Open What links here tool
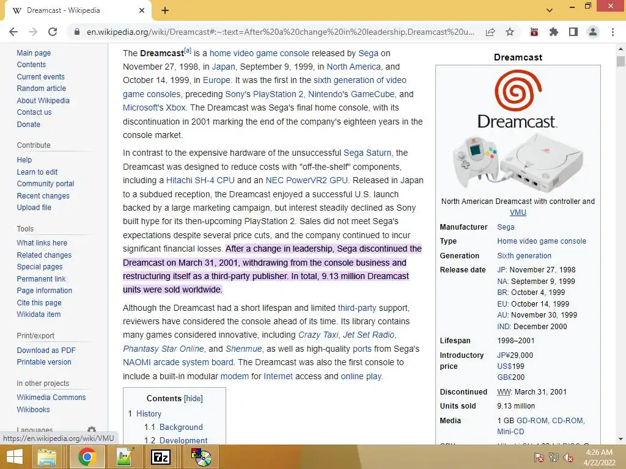Image resolution: width=626 pixels, height=469 pixels. [x=42, y=243]
